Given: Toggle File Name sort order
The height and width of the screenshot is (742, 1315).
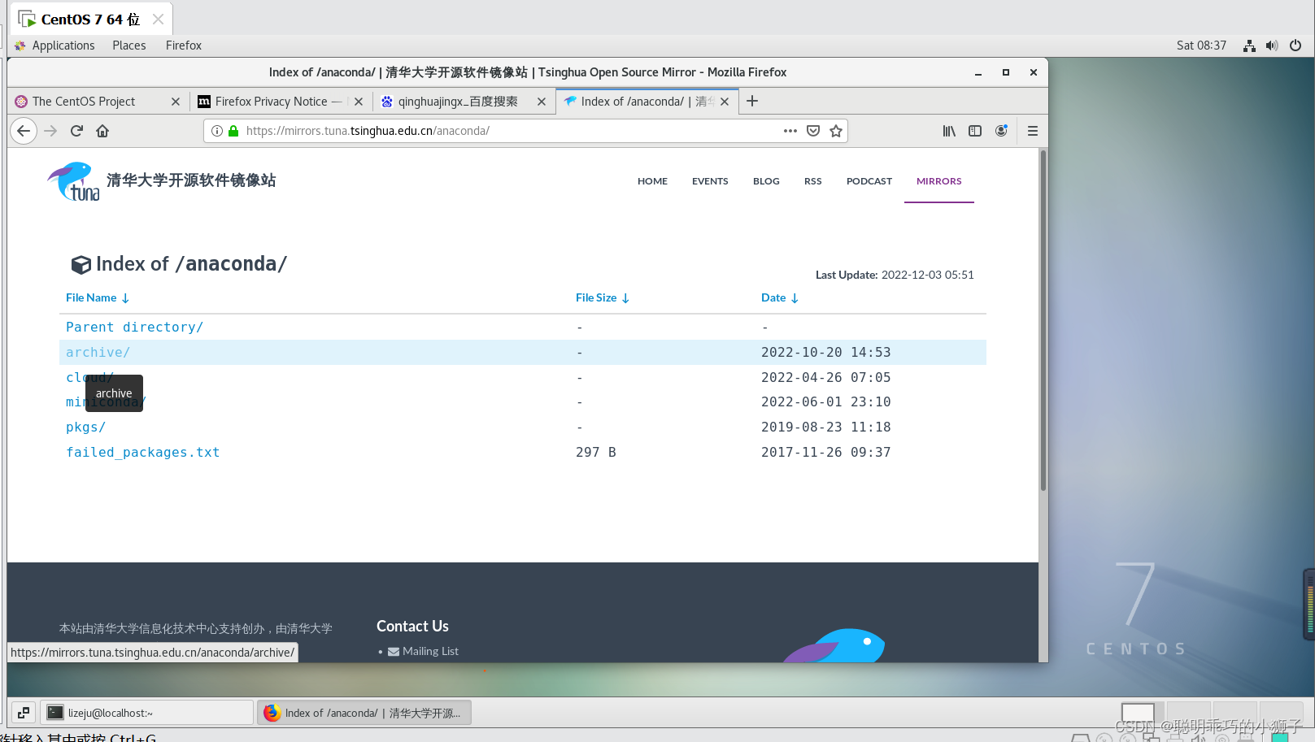Looking at the screenshot, I should [97, 297].
